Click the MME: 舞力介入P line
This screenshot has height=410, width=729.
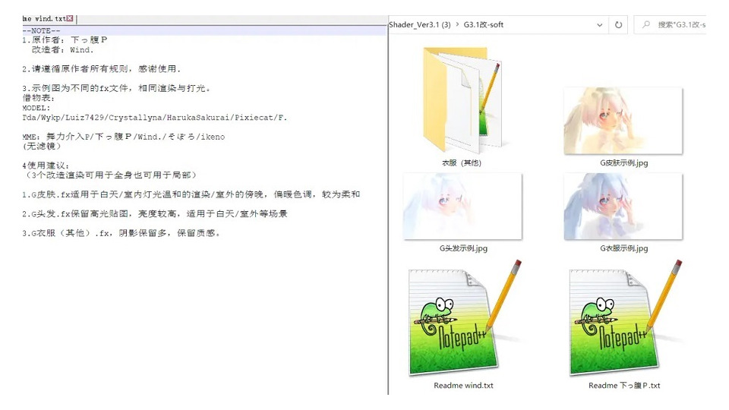pos(123,137)
